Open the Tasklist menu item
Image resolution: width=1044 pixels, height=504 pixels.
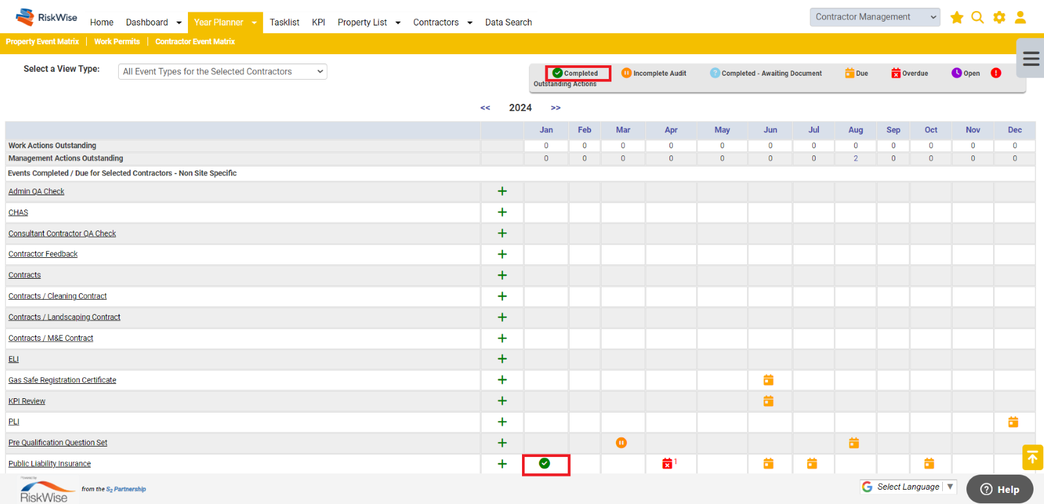pos(284,22)
